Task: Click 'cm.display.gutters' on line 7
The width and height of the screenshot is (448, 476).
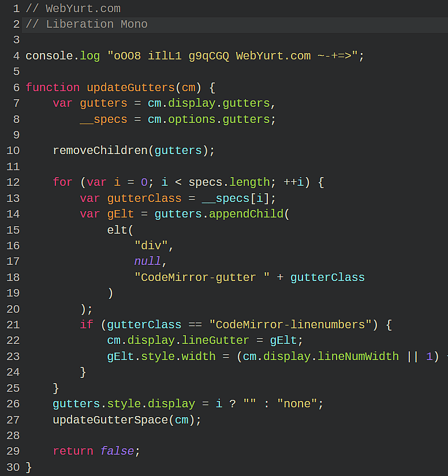Action: tap(208, 103)
